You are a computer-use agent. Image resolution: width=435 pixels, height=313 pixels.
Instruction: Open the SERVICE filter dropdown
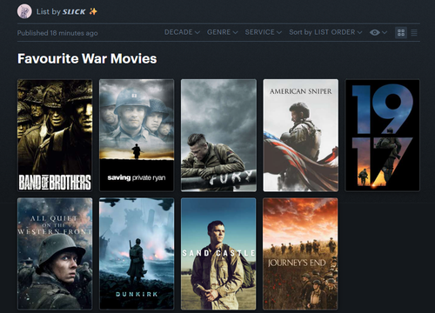264,32
